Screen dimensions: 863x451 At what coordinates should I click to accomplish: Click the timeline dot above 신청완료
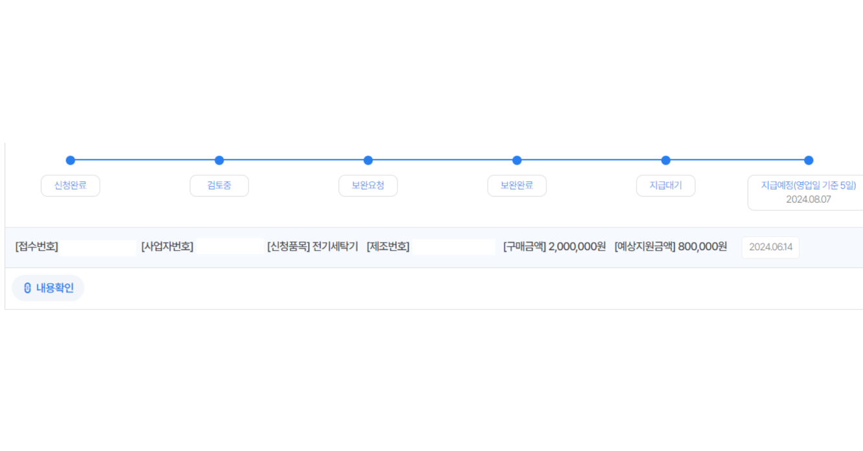pos(71,160)
